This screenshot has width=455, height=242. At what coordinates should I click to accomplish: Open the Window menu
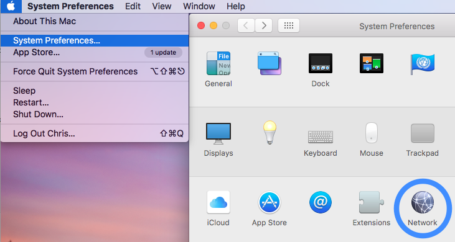(x=199, y=6)
